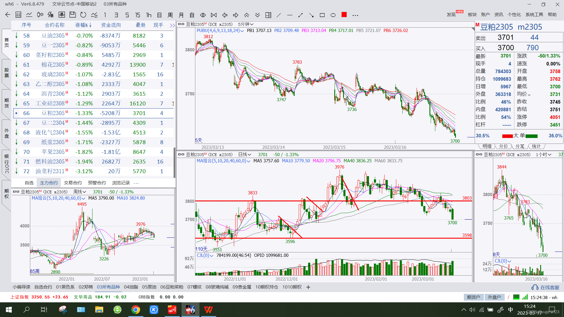The width and height of the screenshot is (564, 317).
Task: Toggle link icon on 周线 chart header
Action: [x=16, y=192]
